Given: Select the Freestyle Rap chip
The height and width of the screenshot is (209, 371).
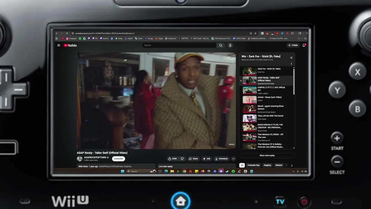Looking at the screenshot, I should pyautogui.click(x=254, y=165).
